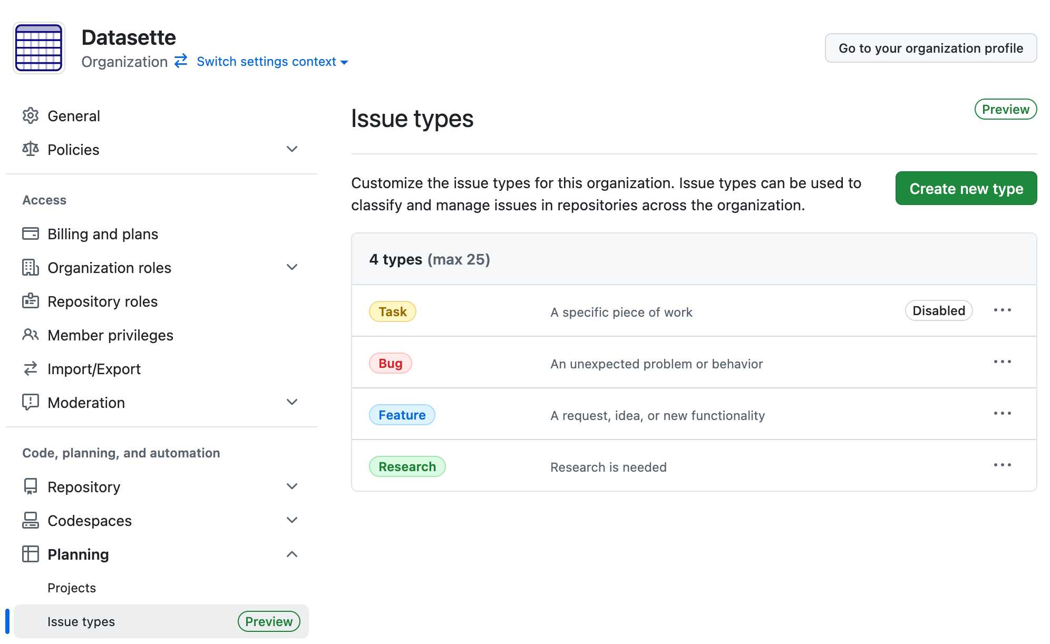Click the Planning menu item label

(x=78, y=554)
